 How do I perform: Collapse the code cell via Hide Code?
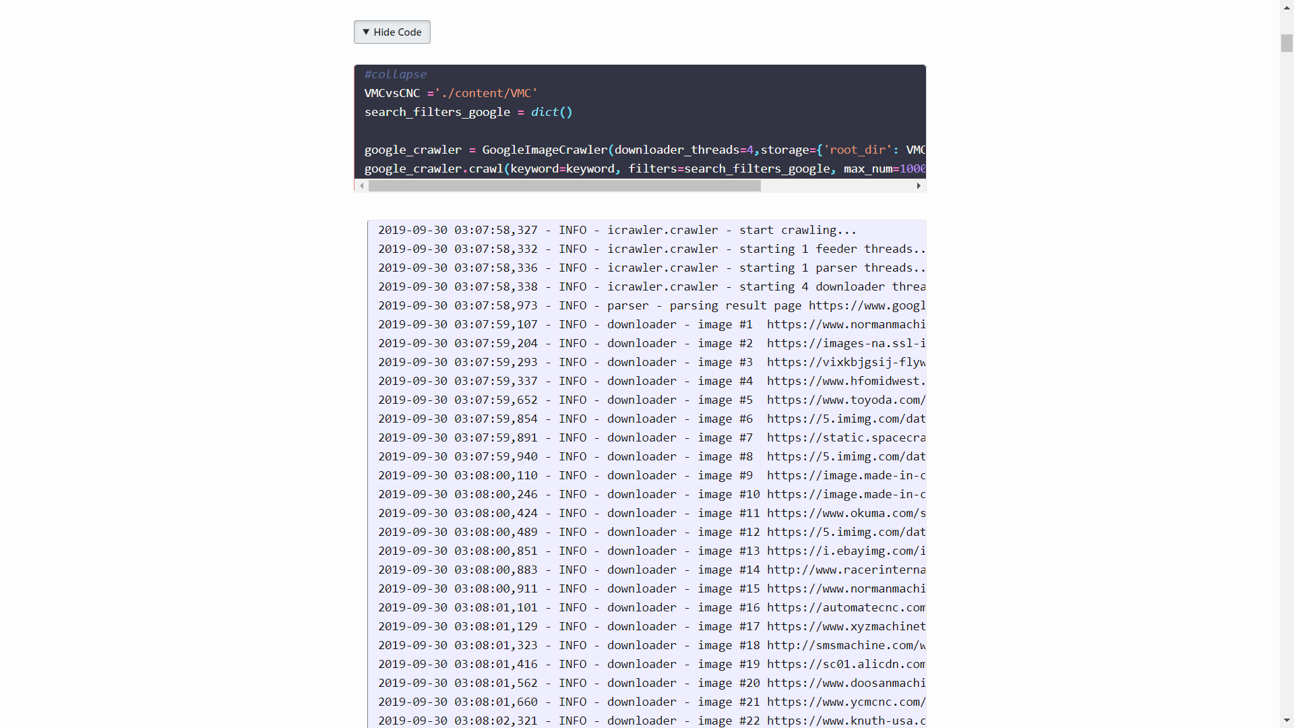pyautogui.click(x=392, y=32)
